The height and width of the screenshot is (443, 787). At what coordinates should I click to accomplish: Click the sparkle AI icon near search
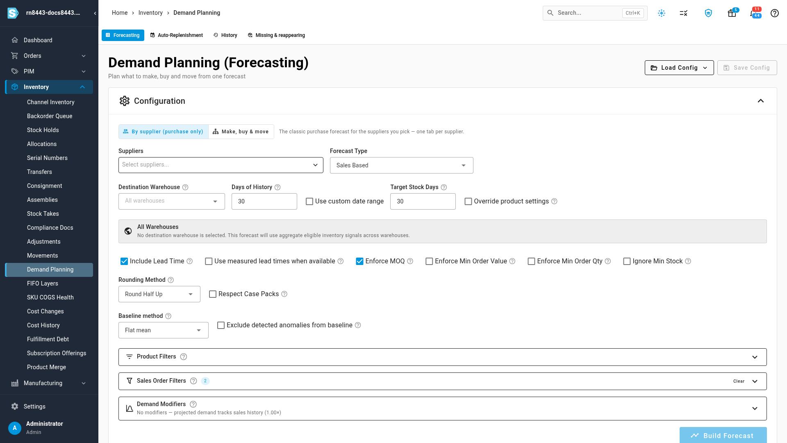(x=661, y=13)
